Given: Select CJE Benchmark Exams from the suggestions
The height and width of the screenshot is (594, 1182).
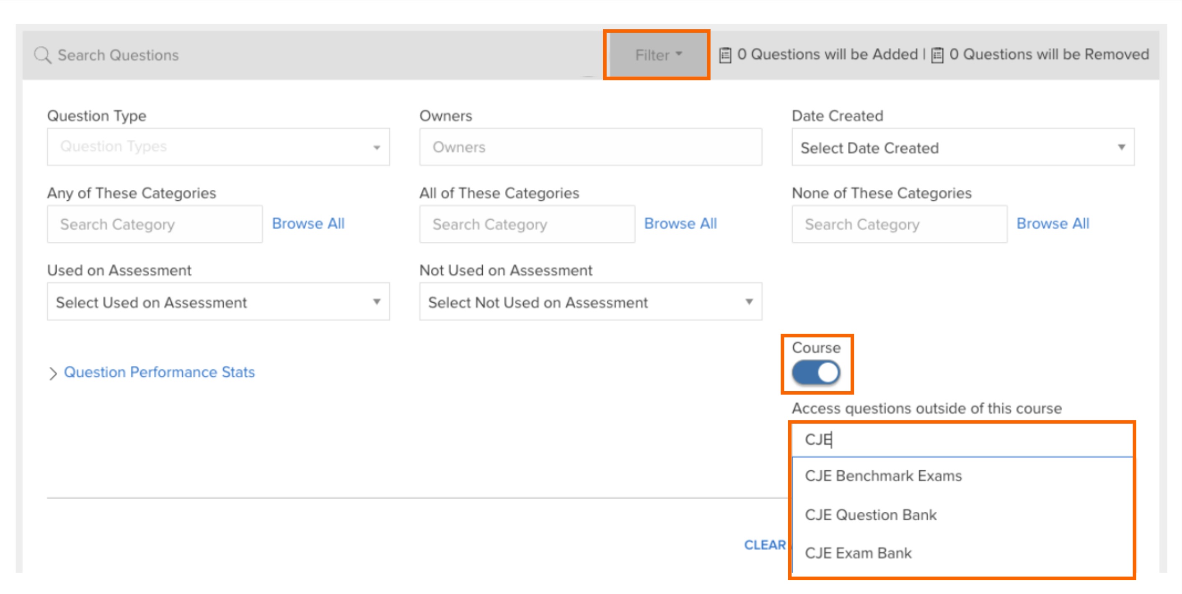Looking at the screenshot, I should coord(882,476).
